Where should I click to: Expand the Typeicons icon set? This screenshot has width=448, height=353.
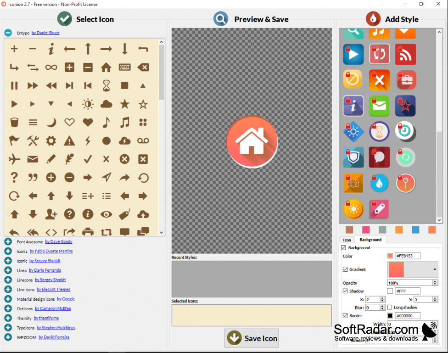(8, 328)
